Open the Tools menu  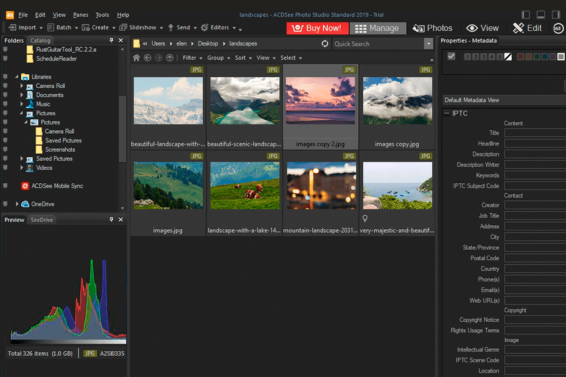point(102,15)
